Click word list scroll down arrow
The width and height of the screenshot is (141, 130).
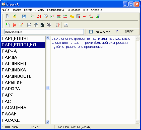[x=48, y=122]
